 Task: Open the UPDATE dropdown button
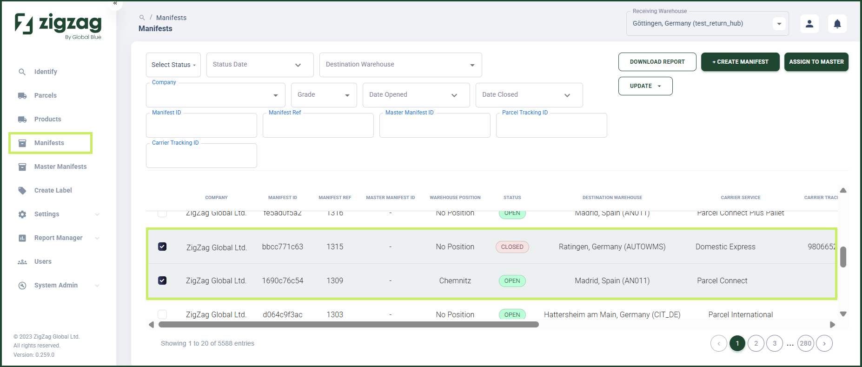coord(645,86)
